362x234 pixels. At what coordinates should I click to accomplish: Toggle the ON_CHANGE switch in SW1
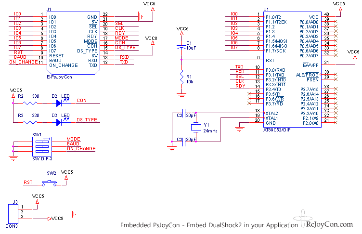[x=42, y=151]
